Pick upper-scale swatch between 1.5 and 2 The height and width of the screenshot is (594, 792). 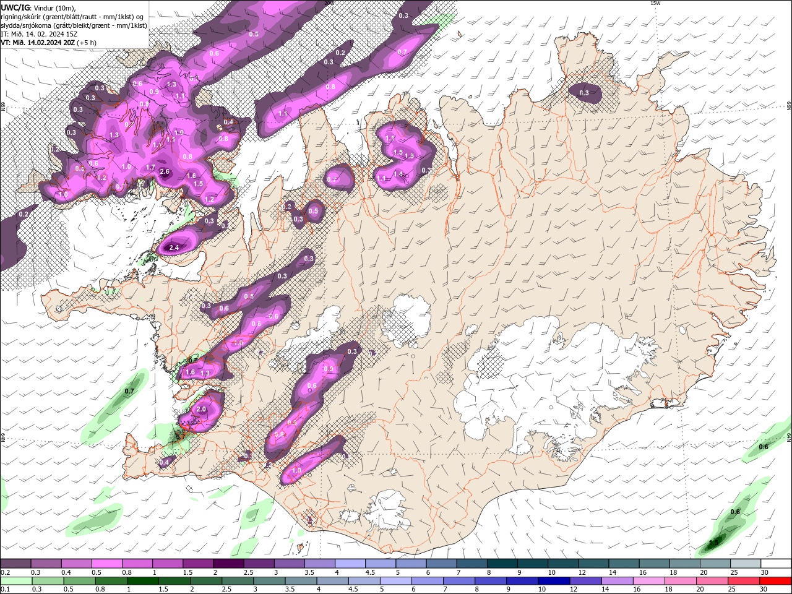tap(198, 564)
